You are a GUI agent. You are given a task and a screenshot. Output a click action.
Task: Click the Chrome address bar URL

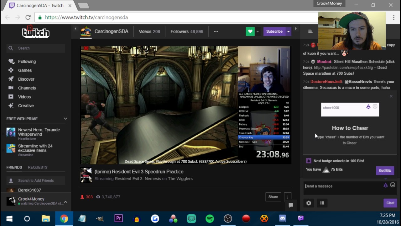pos(86,17)
